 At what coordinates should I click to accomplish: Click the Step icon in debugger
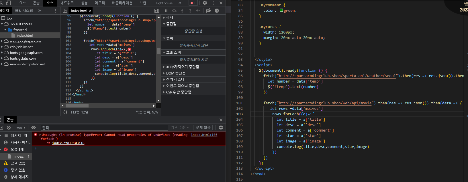(198, 11)
